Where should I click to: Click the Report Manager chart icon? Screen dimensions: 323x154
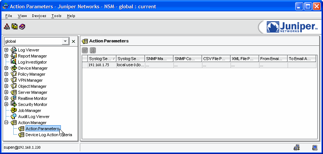[x=14, y=56]
